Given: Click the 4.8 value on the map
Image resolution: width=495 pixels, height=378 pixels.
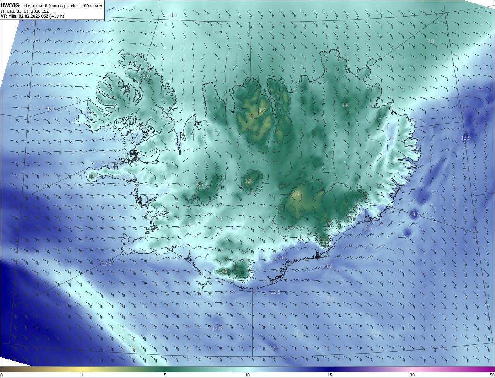Looking at the screenshot, I should (345, 105).
